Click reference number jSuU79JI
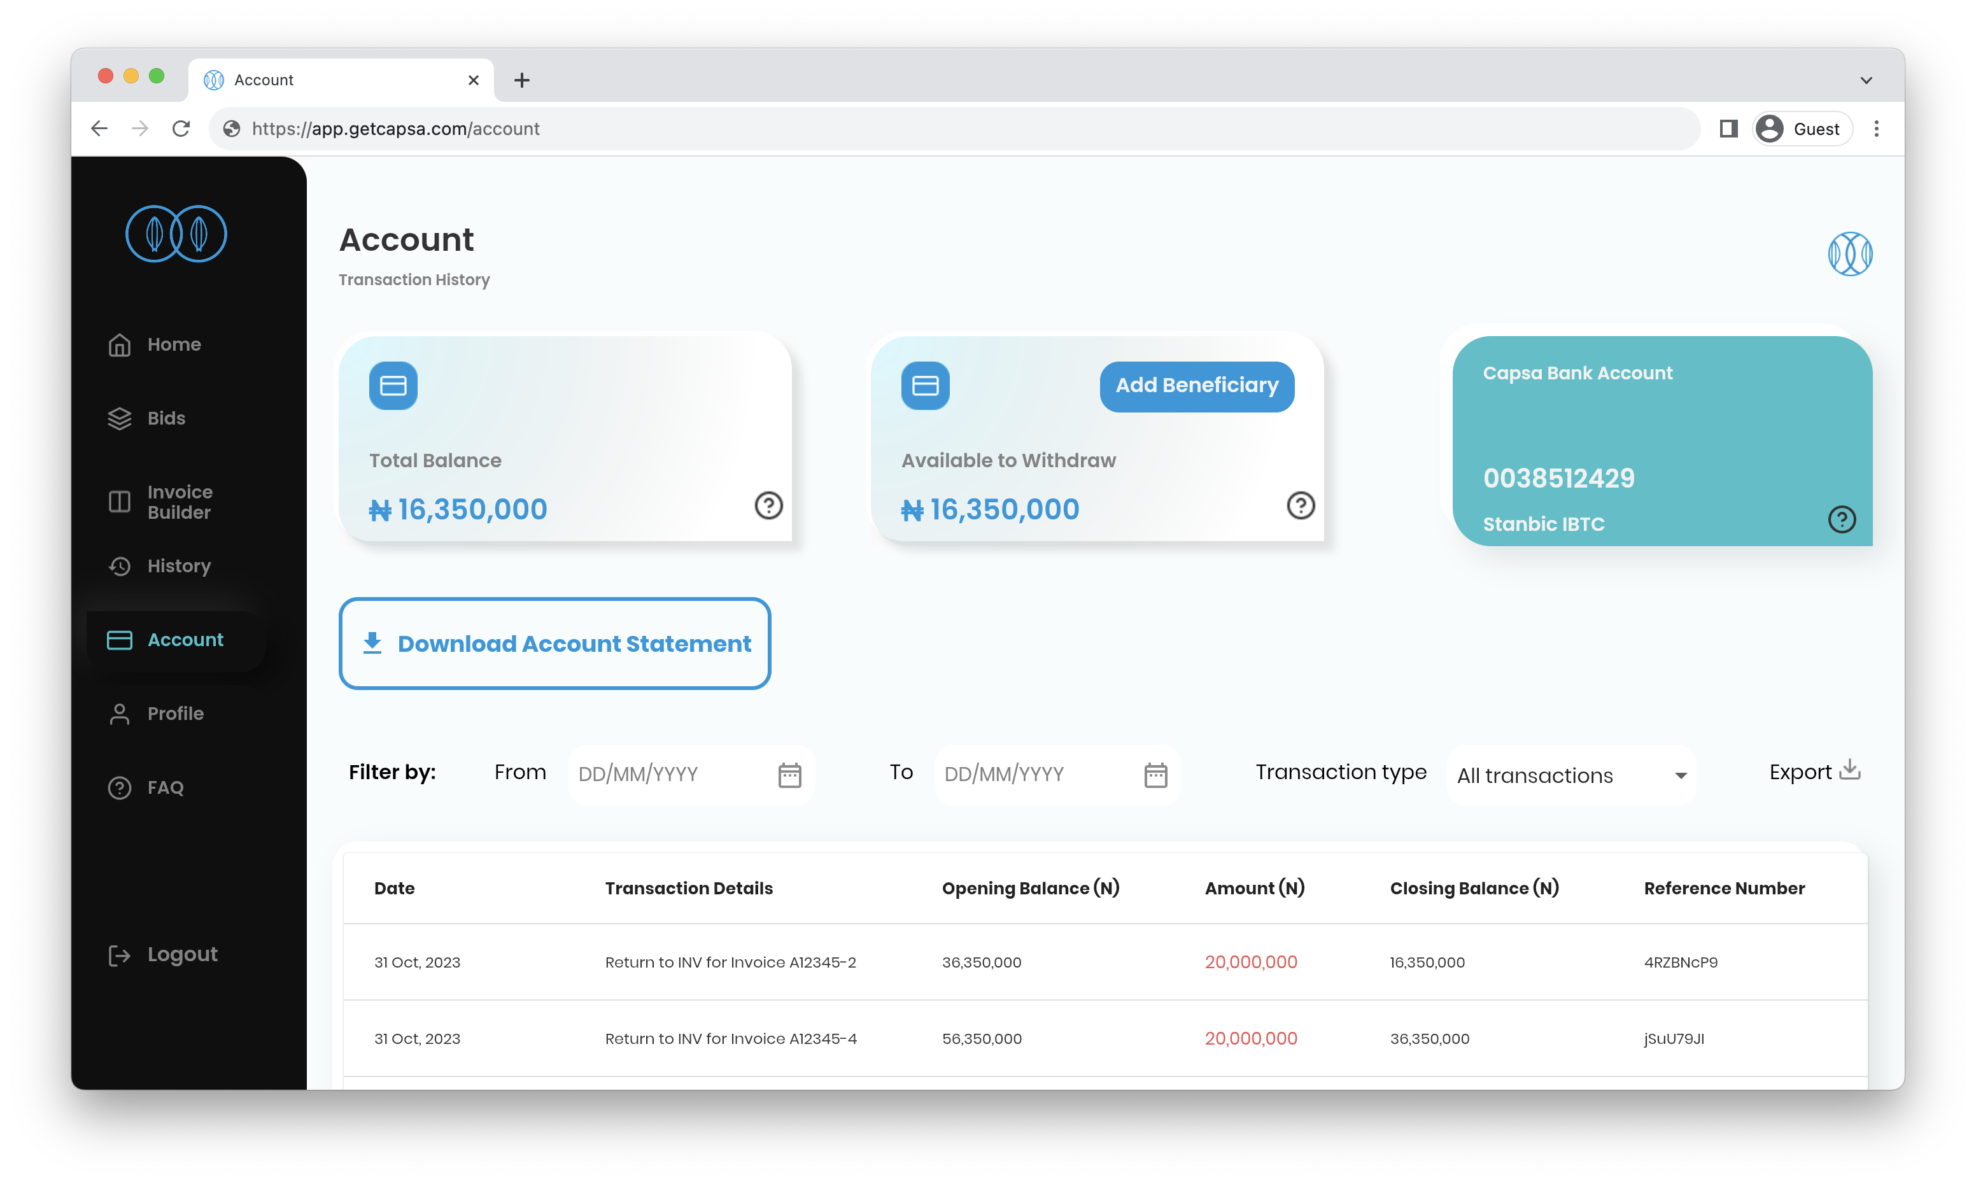This screenshot has width=1976, height=1184. pos(1673,1039)
